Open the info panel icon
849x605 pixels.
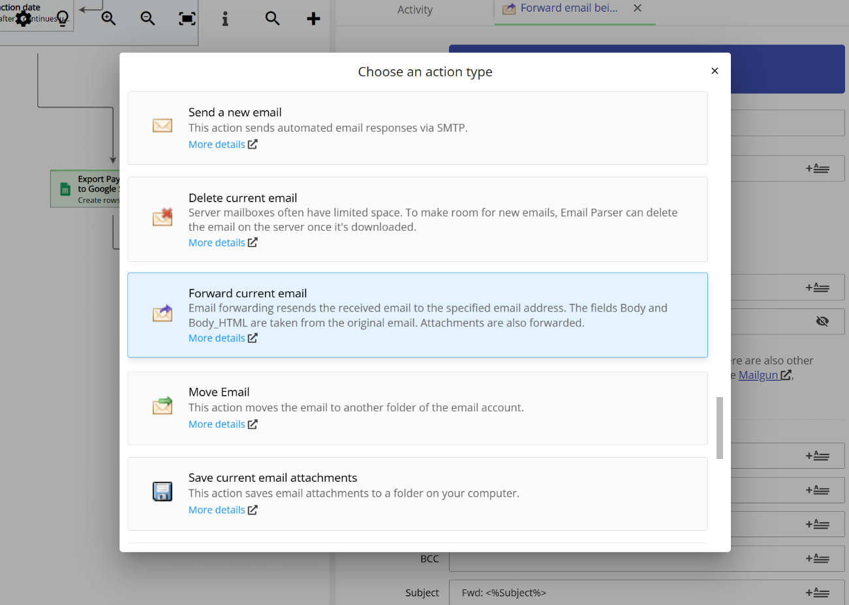point(225,19)
